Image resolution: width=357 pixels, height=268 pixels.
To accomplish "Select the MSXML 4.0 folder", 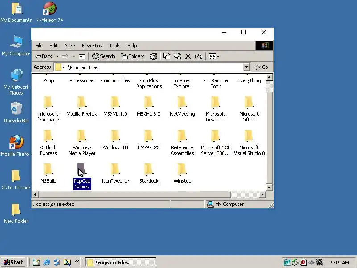I will tap(115, 107).
